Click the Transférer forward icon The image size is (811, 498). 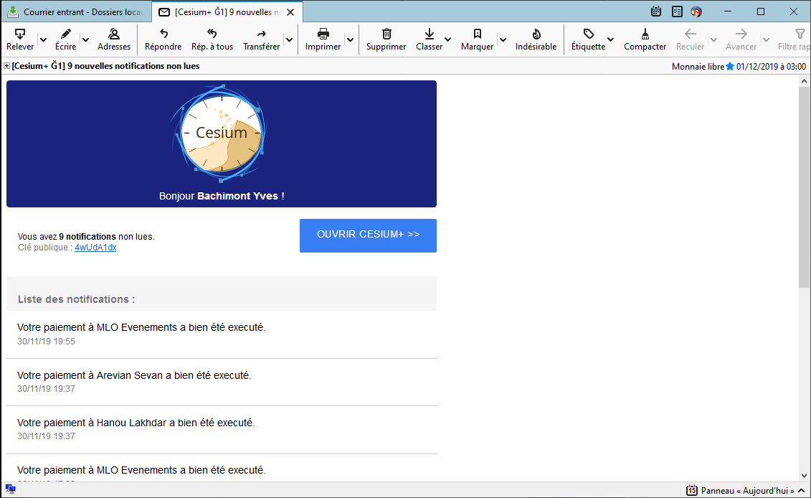(x=261, y=34)
